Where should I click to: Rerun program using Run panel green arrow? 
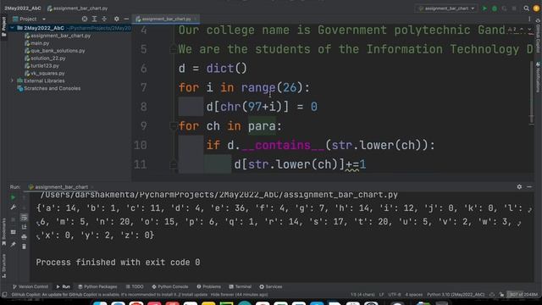click(x=13, y=197)
